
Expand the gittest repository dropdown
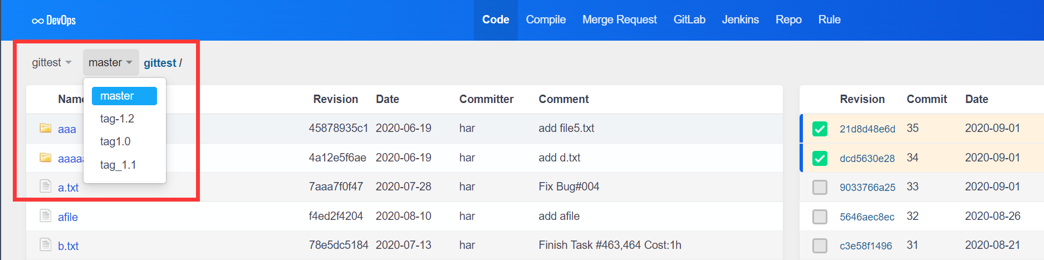pyautogui.click(x=52, y=62)
